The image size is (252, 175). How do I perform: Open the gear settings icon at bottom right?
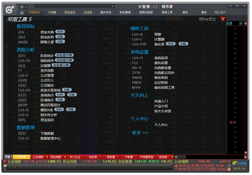point(229,169)
